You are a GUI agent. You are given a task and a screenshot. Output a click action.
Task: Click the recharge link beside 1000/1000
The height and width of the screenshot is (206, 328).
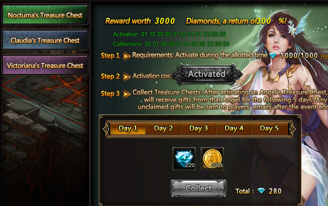click(x=324, y=56)
